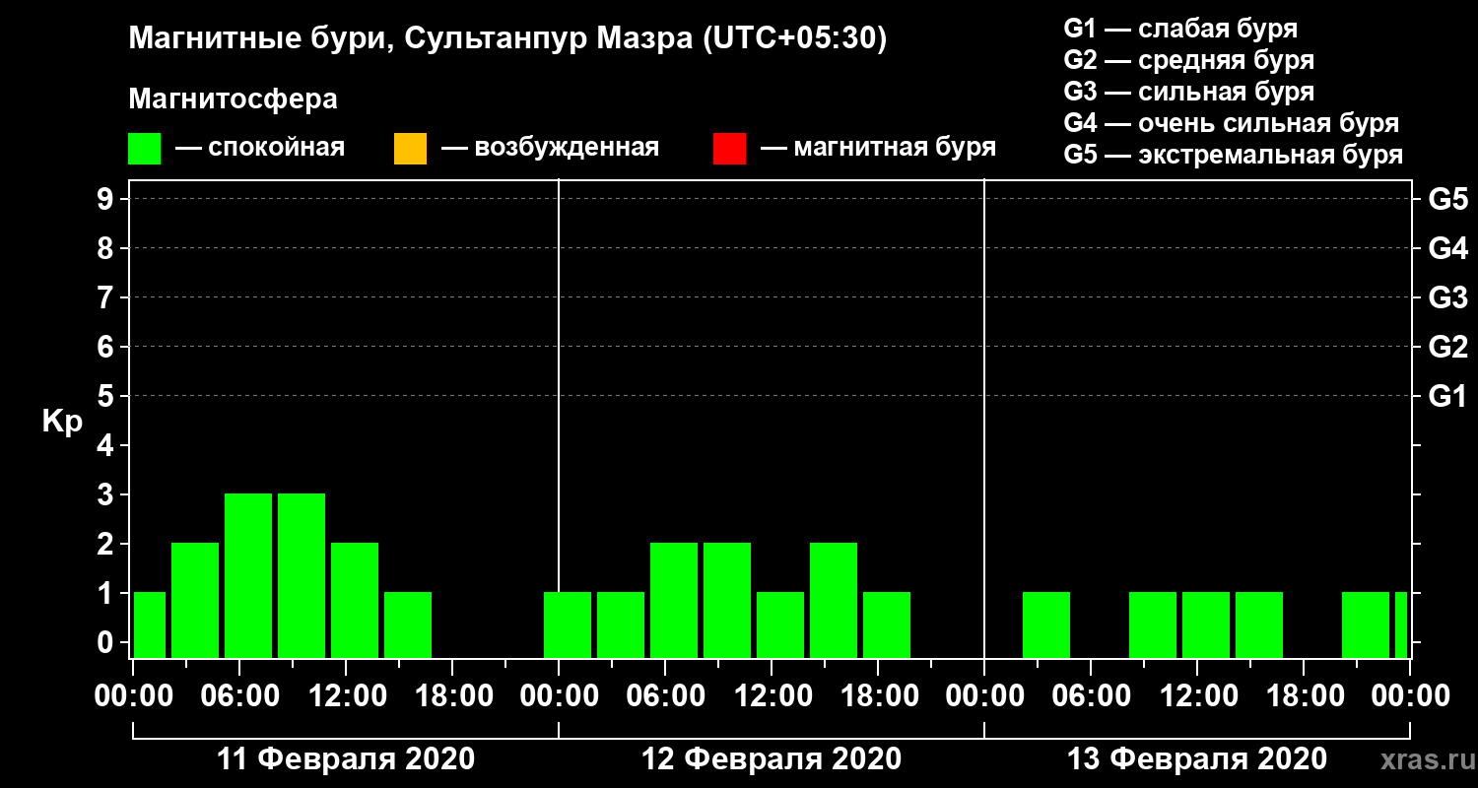Click the 'Kp' axis title
The image size is (1478, 788).
click(62, 422)
